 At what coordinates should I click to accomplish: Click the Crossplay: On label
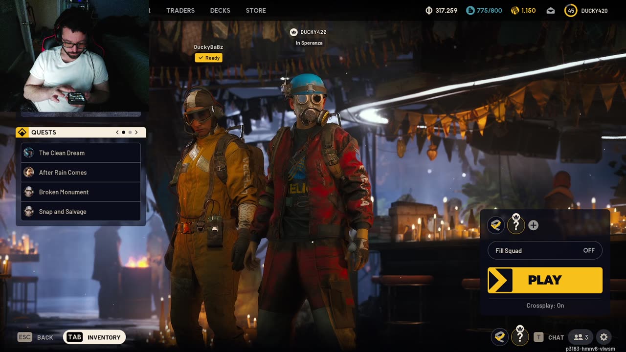click(545, 306)
